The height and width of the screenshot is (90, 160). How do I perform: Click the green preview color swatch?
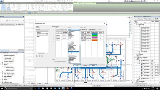(94, 35)
